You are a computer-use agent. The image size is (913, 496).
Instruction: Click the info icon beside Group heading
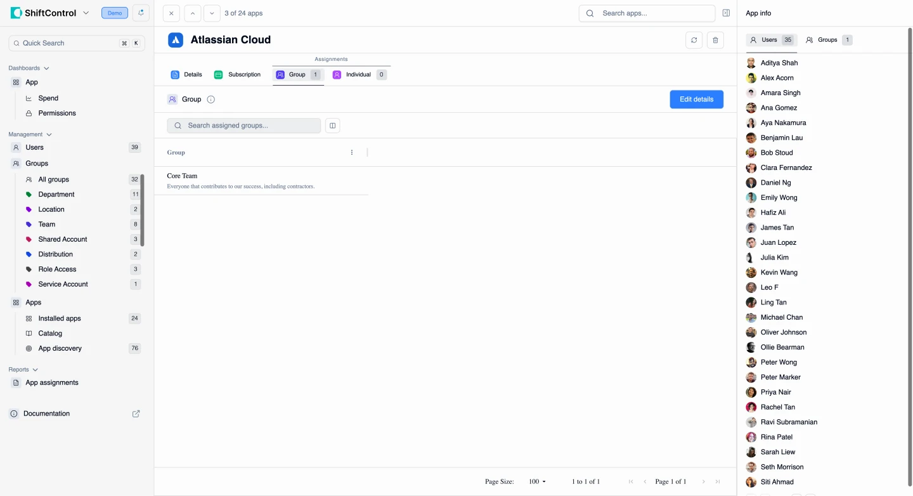pos(211,100)
